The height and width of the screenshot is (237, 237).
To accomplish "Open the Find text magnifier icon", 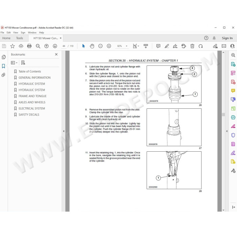I will 38,46.
